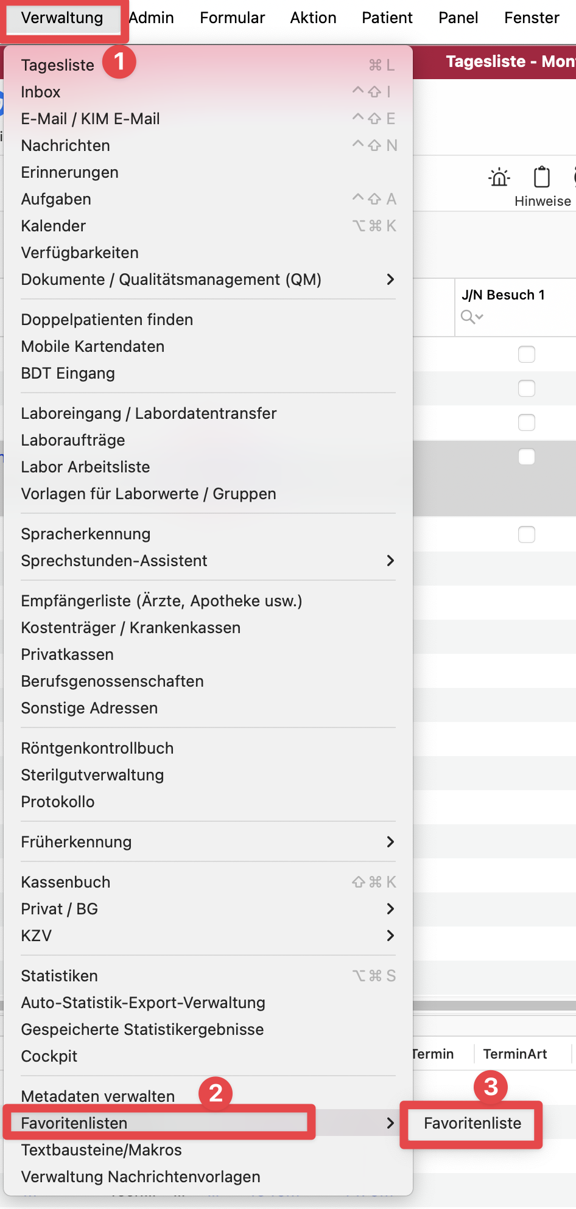Open Kalender from the Verwaltung menu
This screenshot has width=576, height=1209.
click(x=54, y=226)
